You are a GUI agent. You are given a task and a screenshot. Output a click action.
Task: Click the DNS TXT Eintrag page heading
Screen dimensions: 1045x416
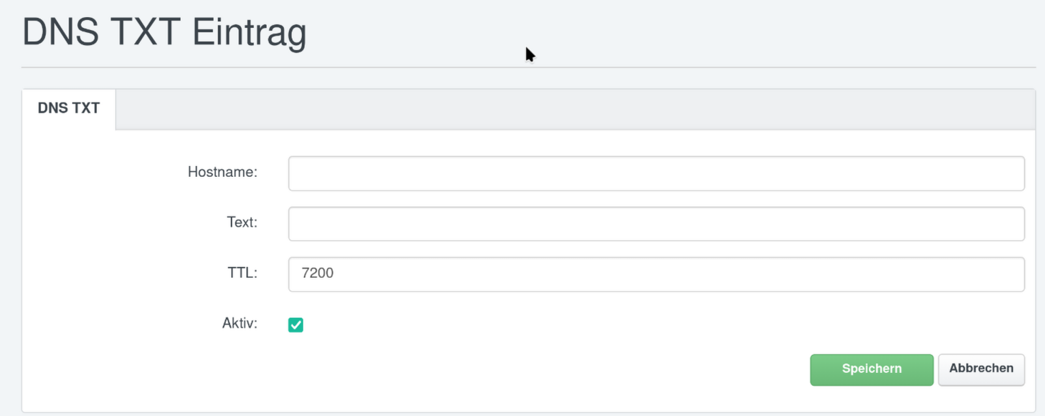pyautogui.click(x=164, y=34)
